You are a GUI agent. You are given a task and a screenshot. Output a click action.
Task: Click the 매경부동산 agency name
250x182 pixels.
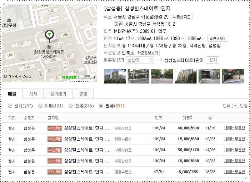point(123,172)
